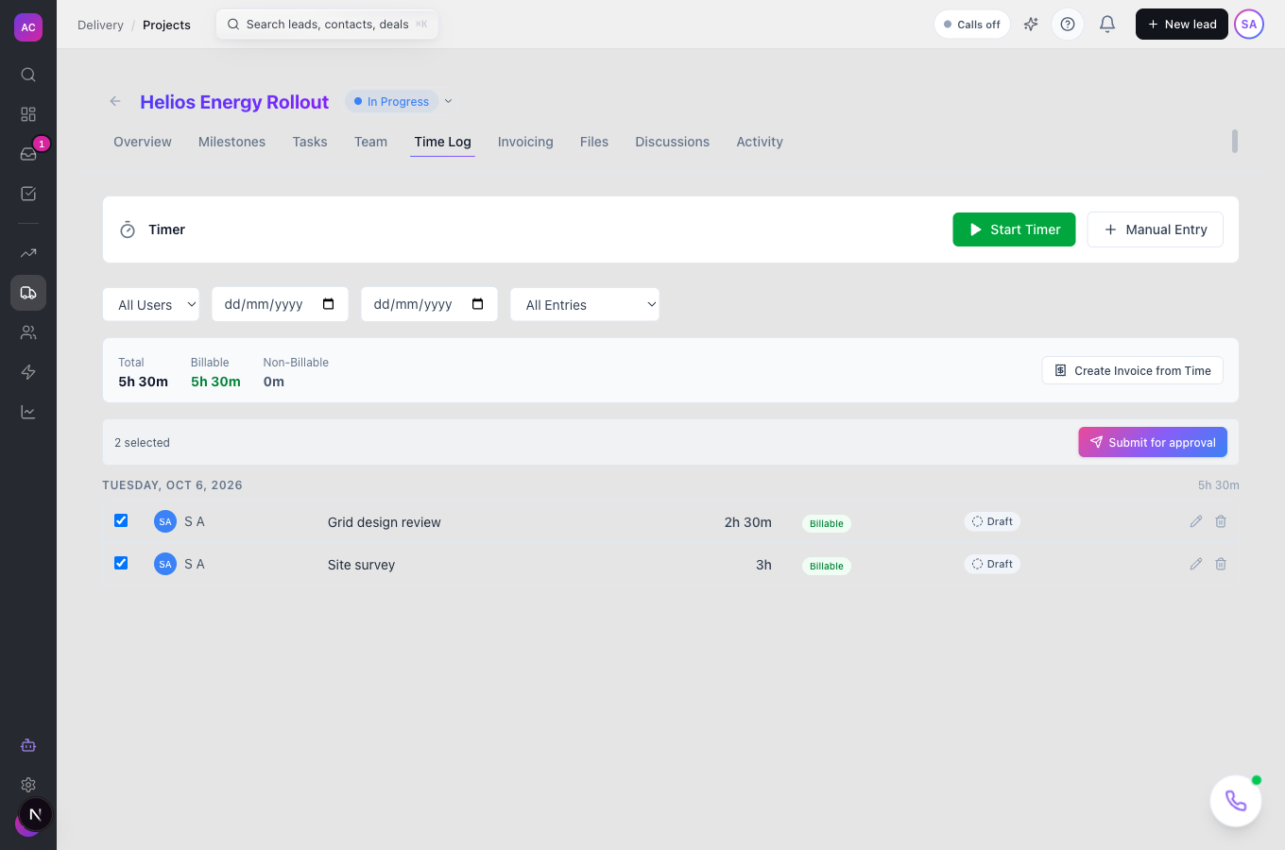
Task: Click the Start Timer button
Action: tap(1014, 229)
